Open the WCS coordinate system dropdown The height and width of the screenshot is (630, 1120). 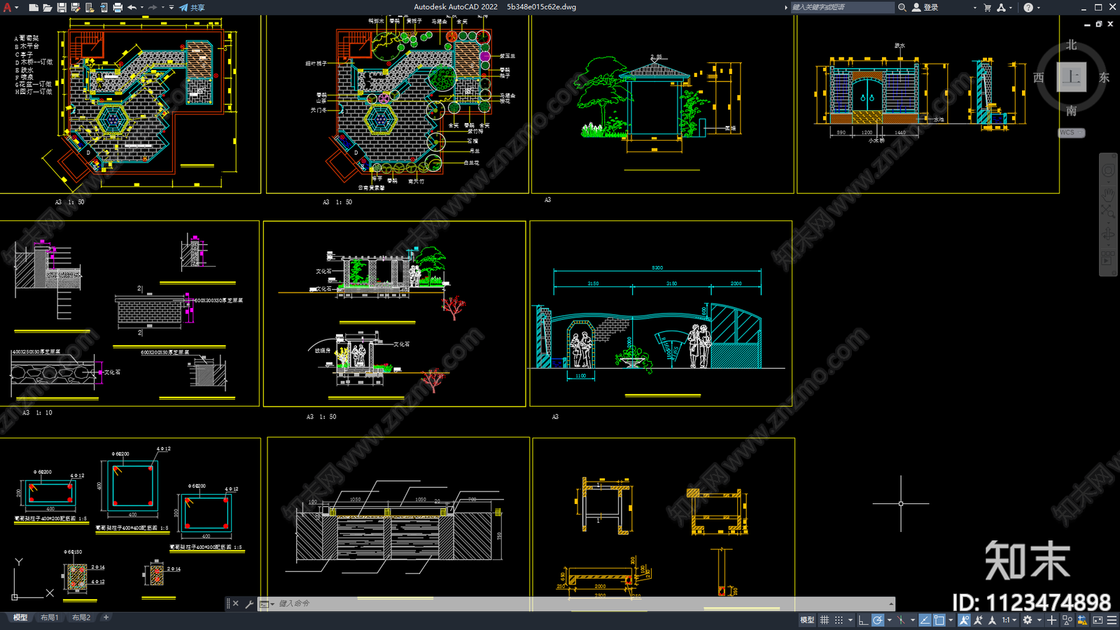(x=1072, y=132)
